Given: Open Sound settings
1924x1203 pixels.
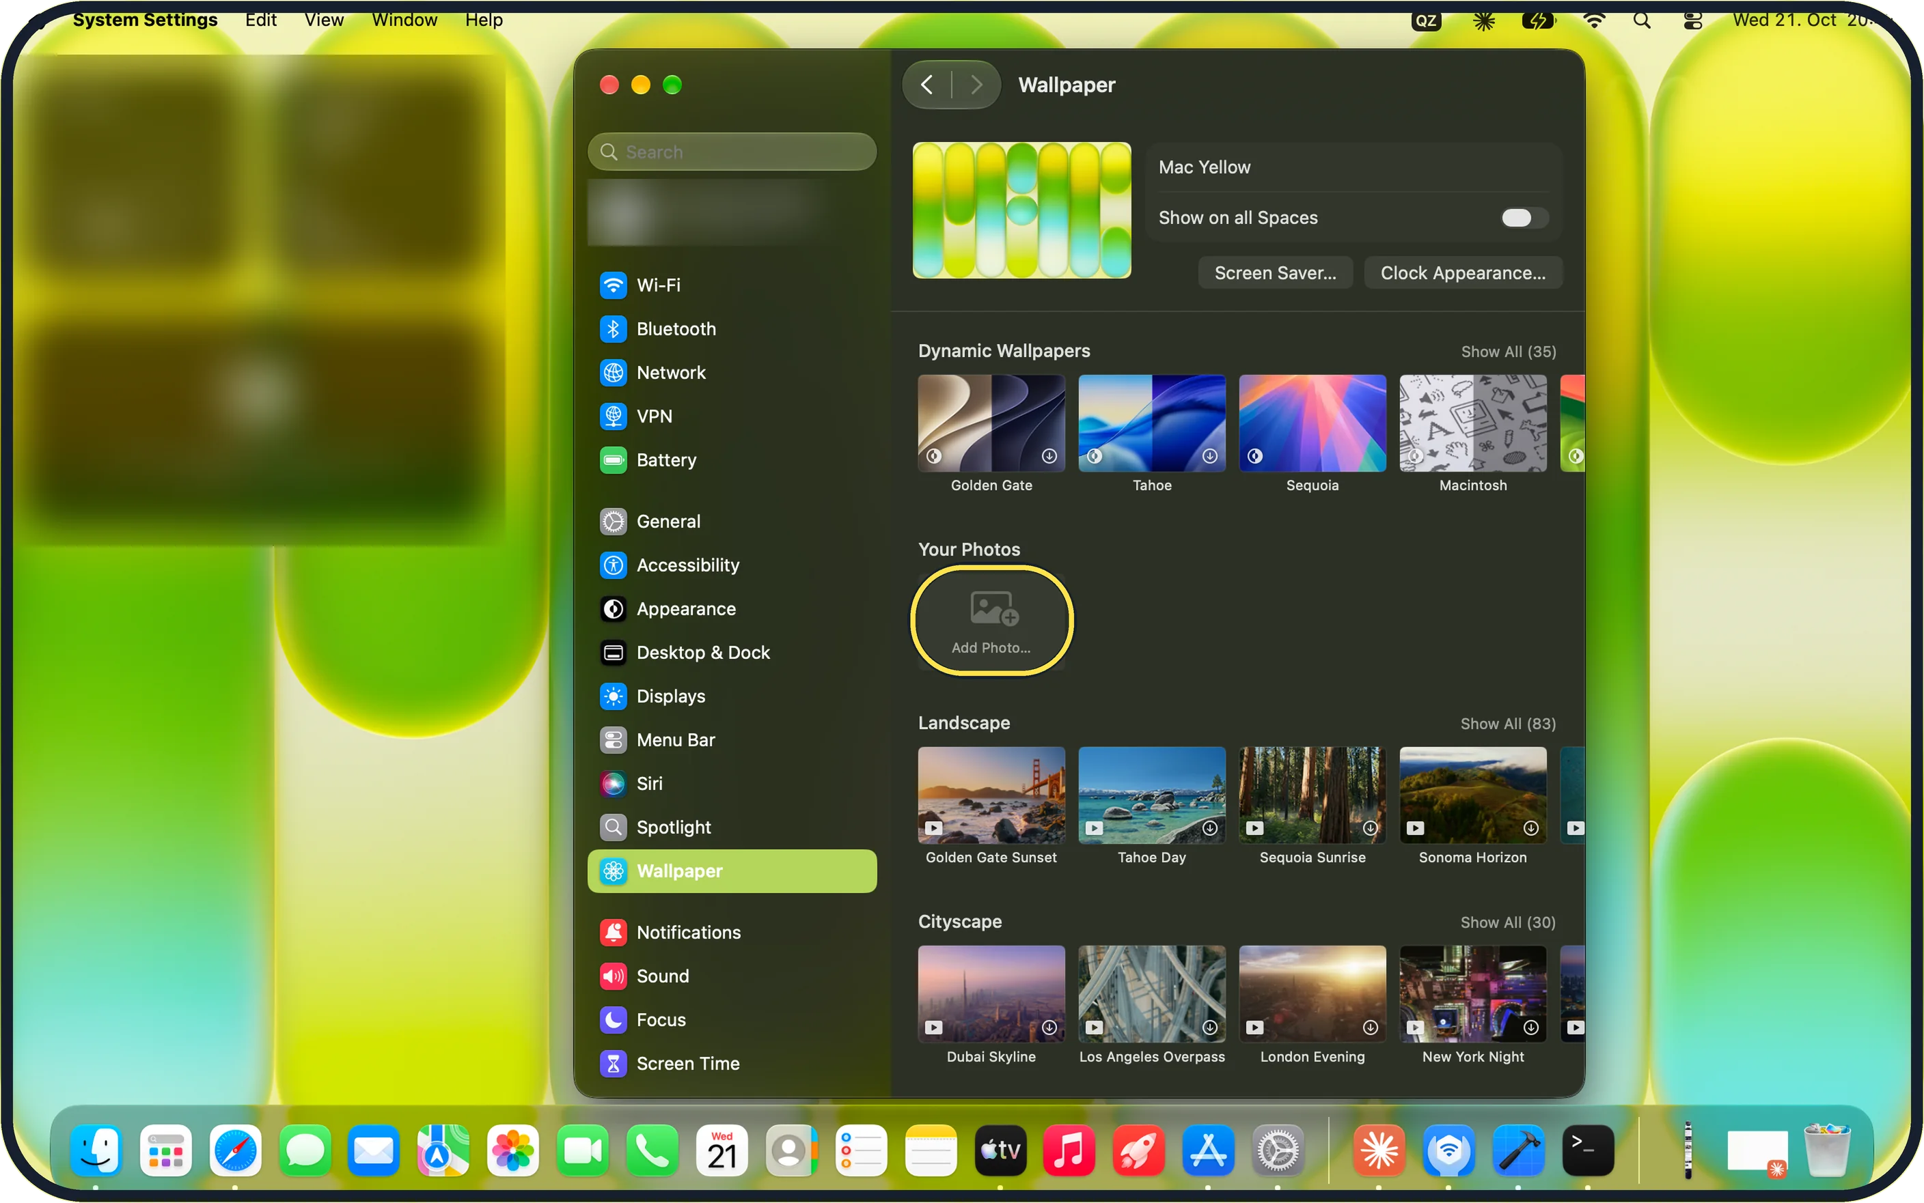Looking at the screenshot, I should (x=732, y=976).
